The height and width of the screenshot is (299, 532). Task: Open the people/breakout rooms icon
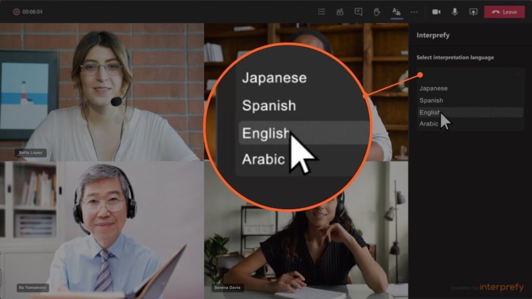coord(340,12)
